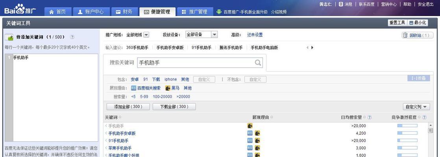Filter search volume <5

(x=133, y=97)
